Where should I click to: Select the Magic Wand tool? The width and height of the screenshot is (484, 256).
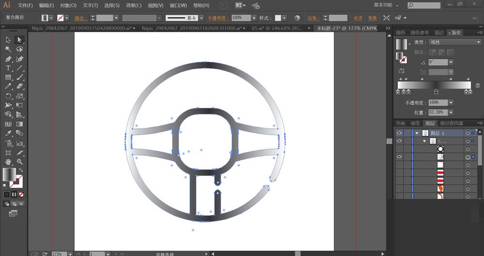point(8,49)
